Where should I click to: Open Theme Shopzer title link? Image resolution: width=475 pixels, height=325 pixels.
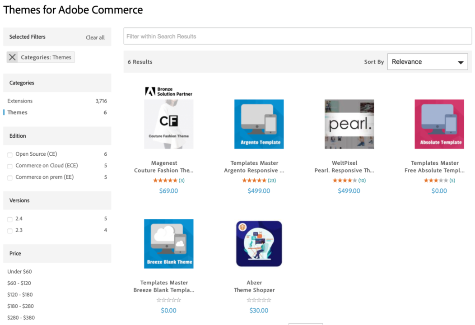(x=255, y=290)
